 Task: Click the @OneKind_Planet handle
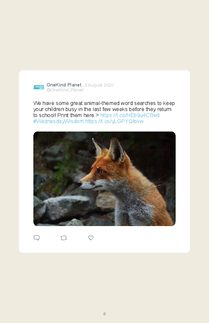click(65, 90)
